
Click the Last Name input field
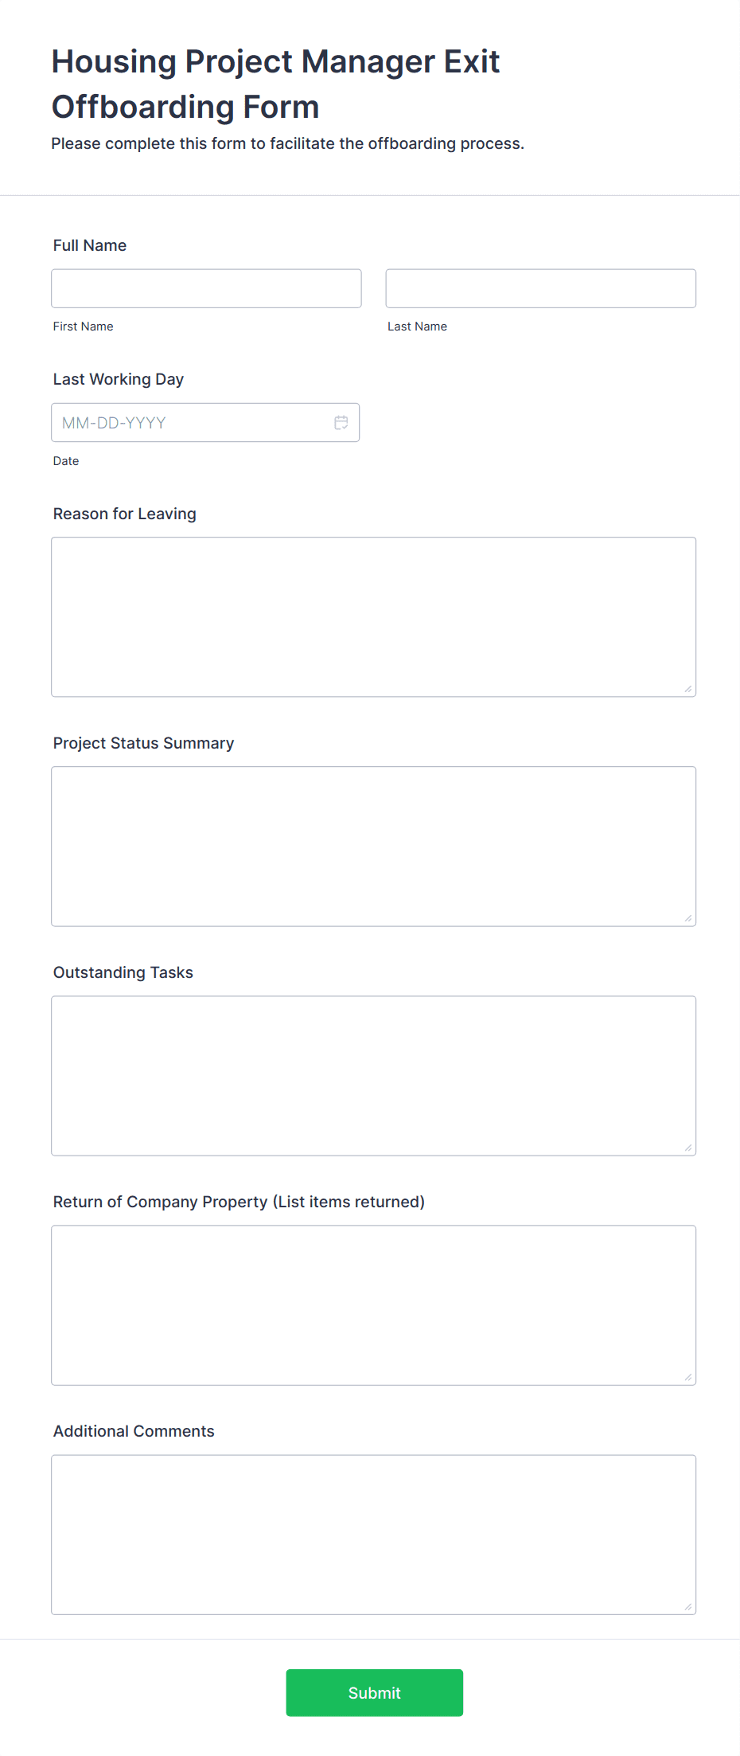[540, 287]
